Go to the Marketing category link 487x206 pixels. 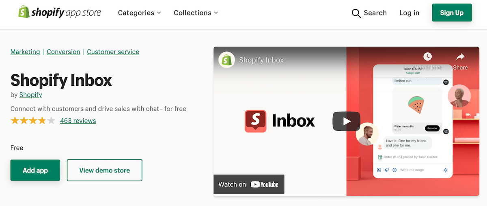25,52
